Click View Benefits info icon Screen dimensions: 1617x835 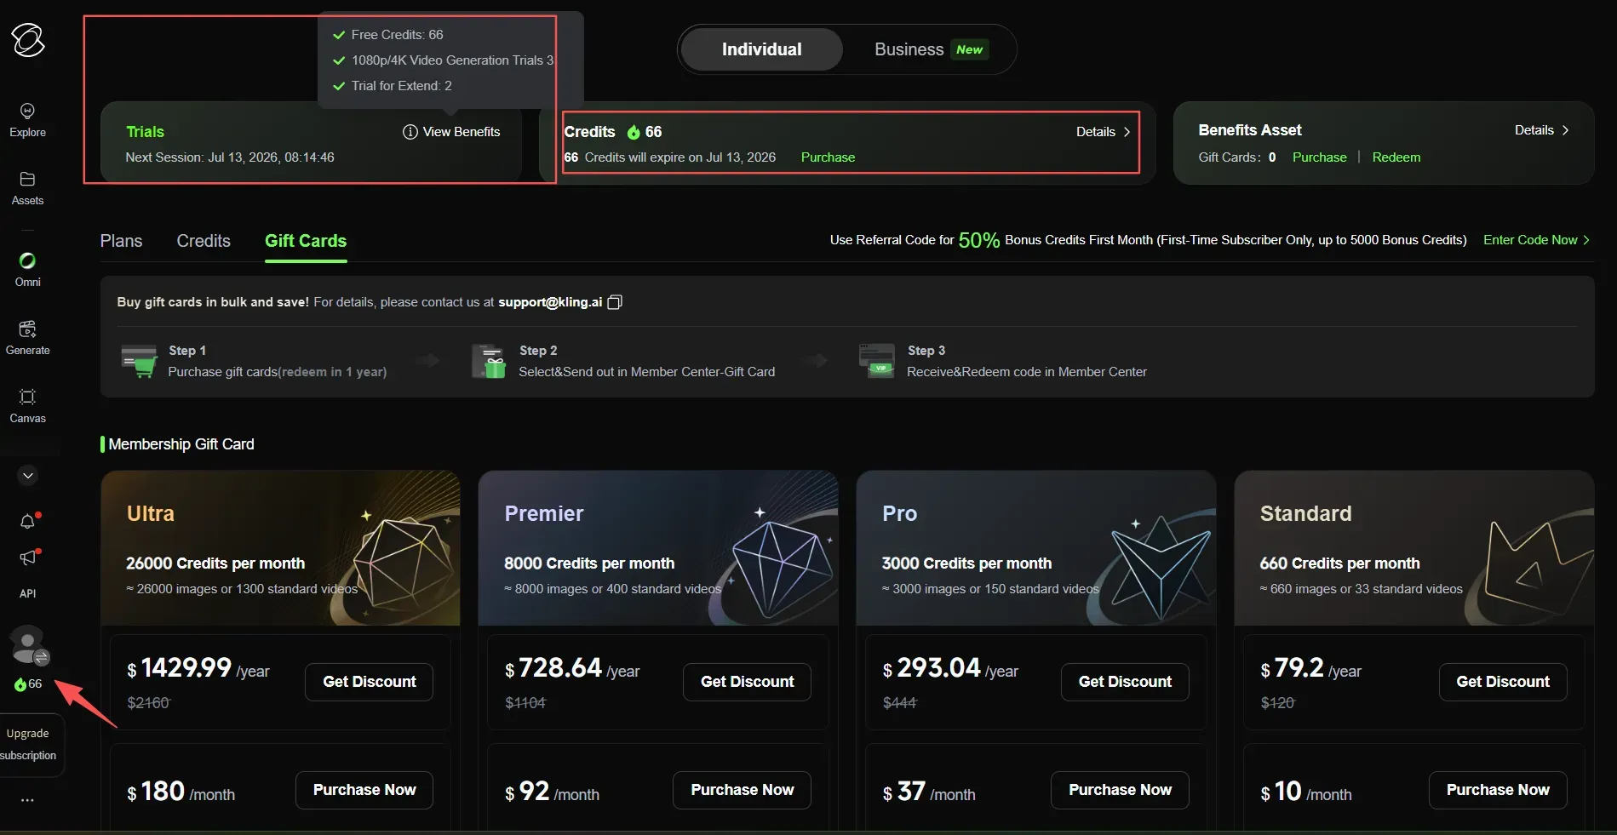point(410,132)
